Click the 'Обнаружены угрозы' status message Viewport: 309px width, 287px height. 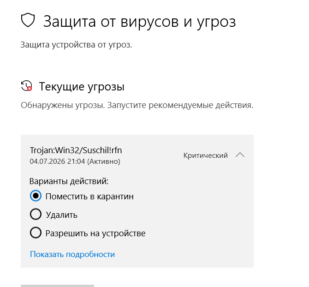[137, 105]
